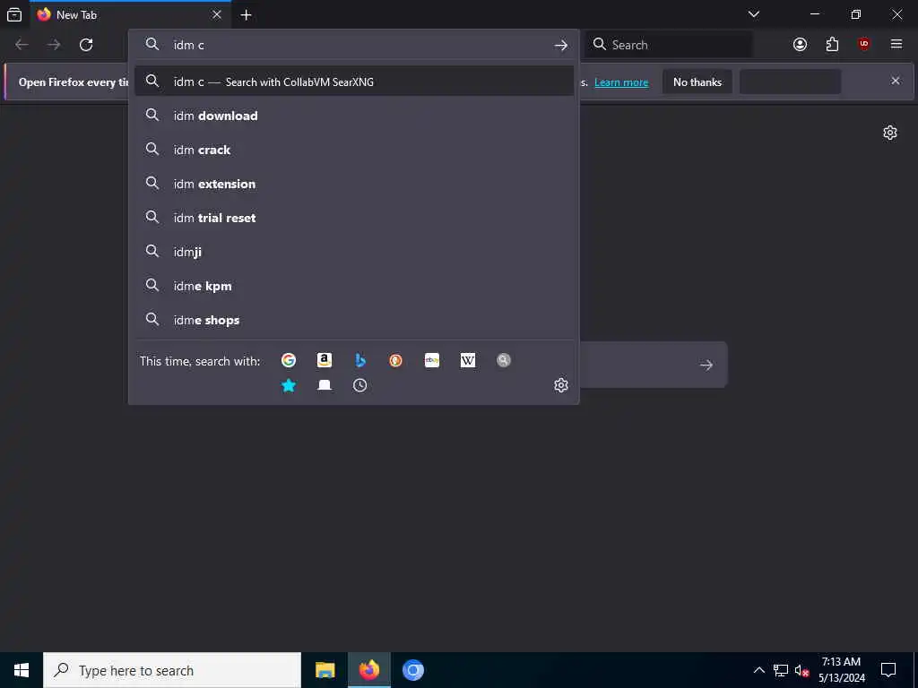Select the New Tab tab
The image size is (918, 688).
coord(130,14)
